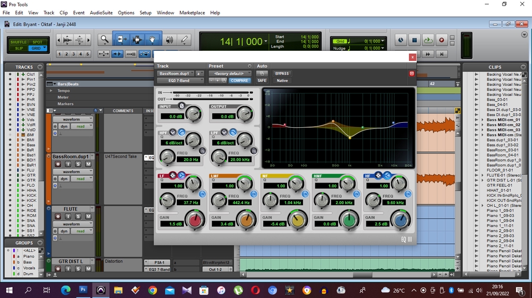Open Pro Tools from the taskbar
This screenshot has width=532, height=298.
(101, 290)
